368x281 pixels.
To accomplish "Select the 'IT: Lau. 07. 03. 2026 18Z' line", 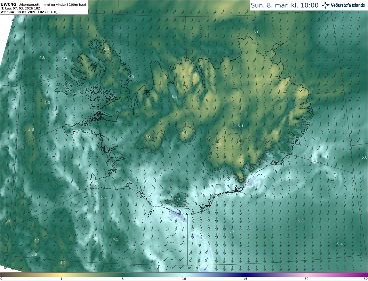I will click(x=20, y=8).
